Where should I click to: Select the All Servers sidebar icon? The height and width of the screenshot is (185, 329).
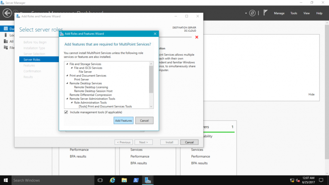(6, 42)
